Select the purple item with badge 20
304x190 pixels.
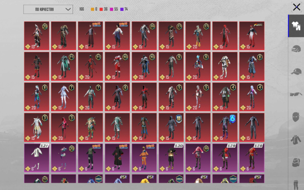(x=63, y=158)
